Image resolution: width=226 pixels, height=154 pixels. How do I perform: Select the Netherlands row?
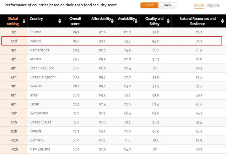click(x=39, y=50)
